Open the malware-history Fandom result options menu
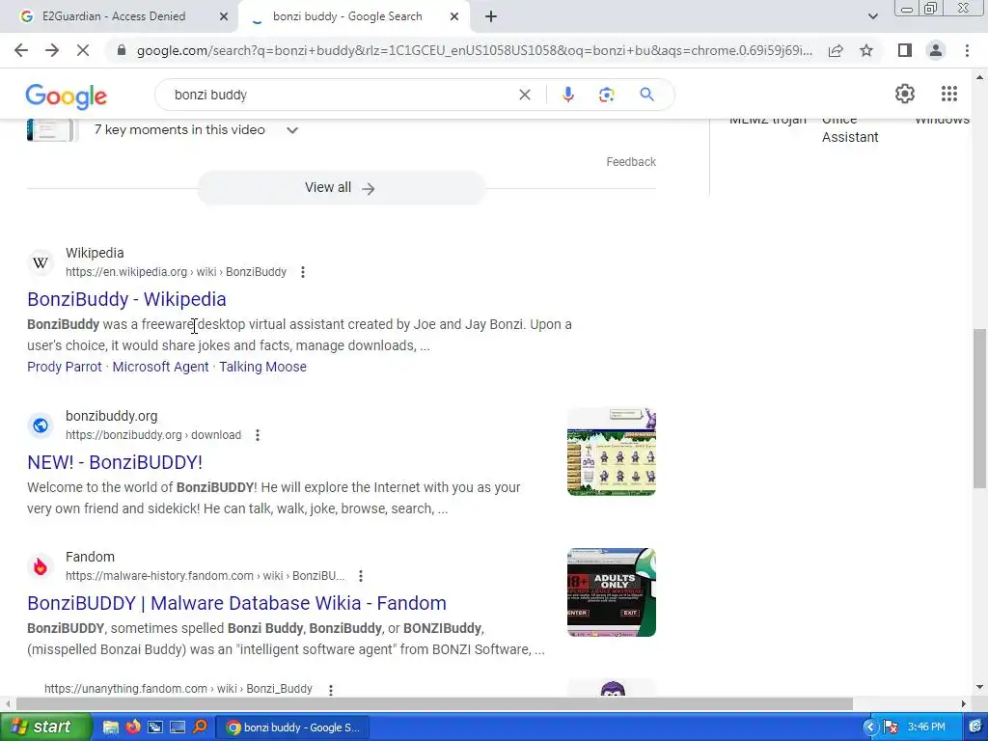Viewport: 988px width, 741px height. click(x=361, y=576)
